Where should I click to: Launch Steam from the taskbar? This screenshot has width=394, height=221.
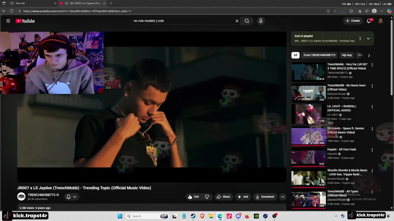pos(193,216)
